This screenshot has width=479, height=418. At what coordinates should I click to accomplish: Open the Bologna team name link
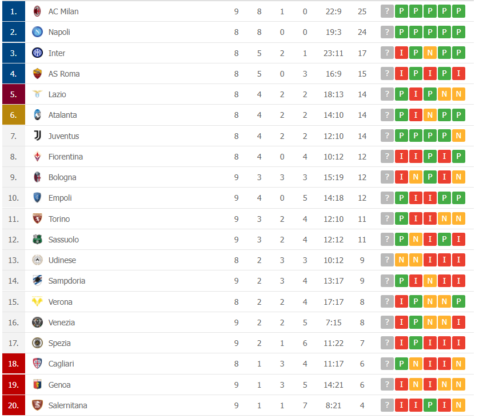62,177
